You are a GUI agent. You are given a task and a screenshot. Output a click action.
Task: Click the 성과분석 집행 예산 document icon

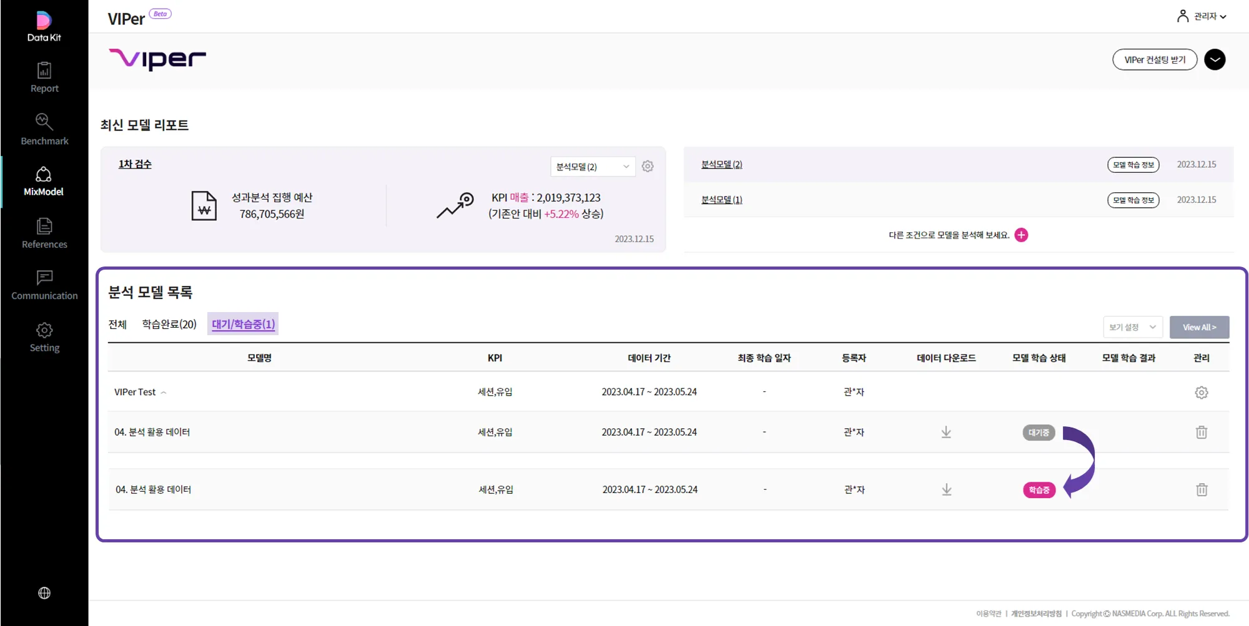tap(204, 206)
